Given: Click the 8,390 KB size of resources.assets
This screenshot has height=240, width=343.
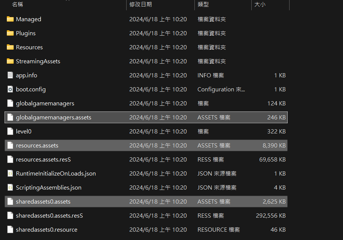Looking at the screenshot, I should coord(274,146).
